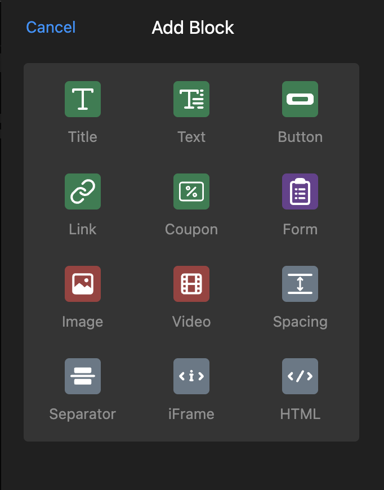Click the "Add Block" dialog heading

click(x=193, y=28)
